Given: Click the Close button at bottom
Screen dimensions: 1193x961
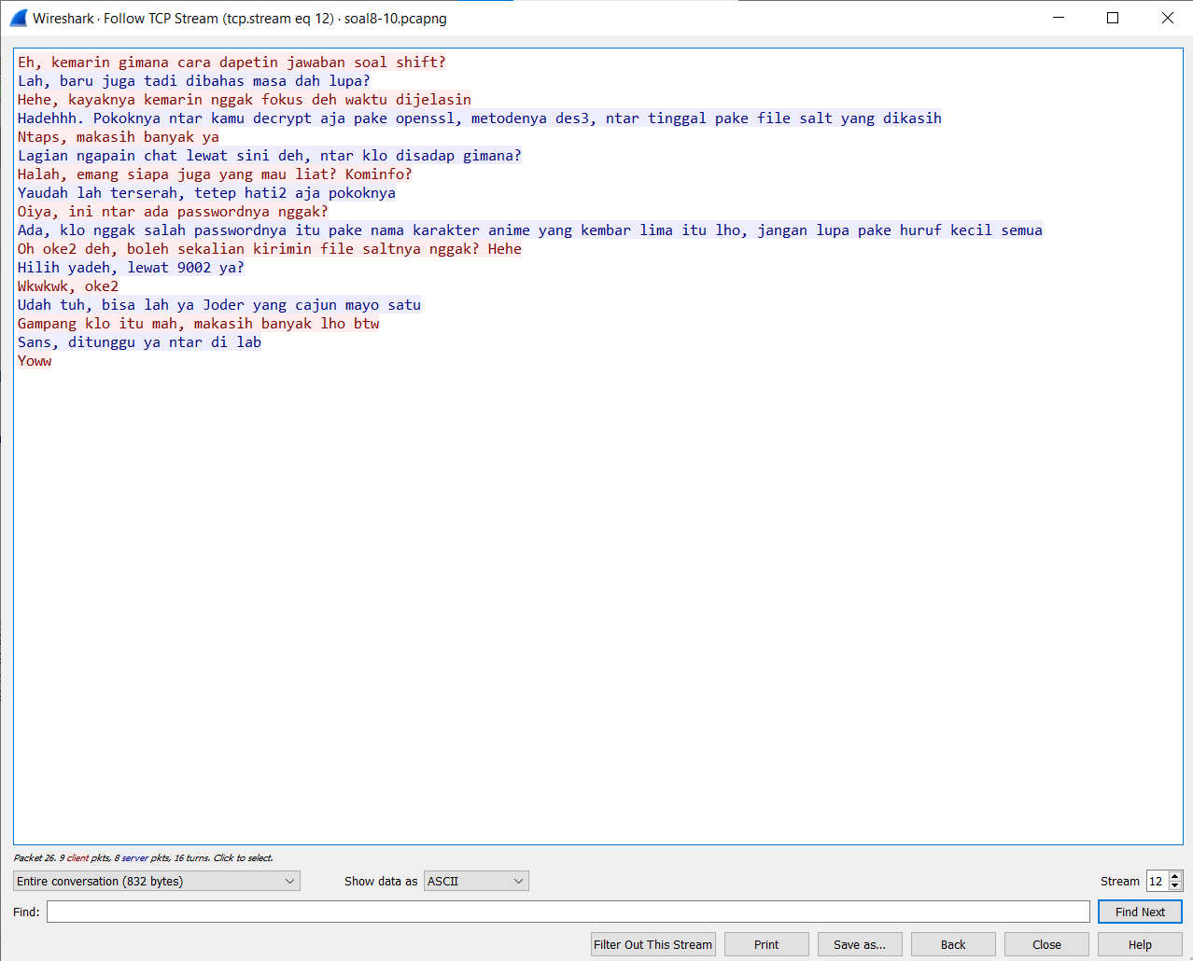Looking at the screenshot, I should [x=1046, y=944].
